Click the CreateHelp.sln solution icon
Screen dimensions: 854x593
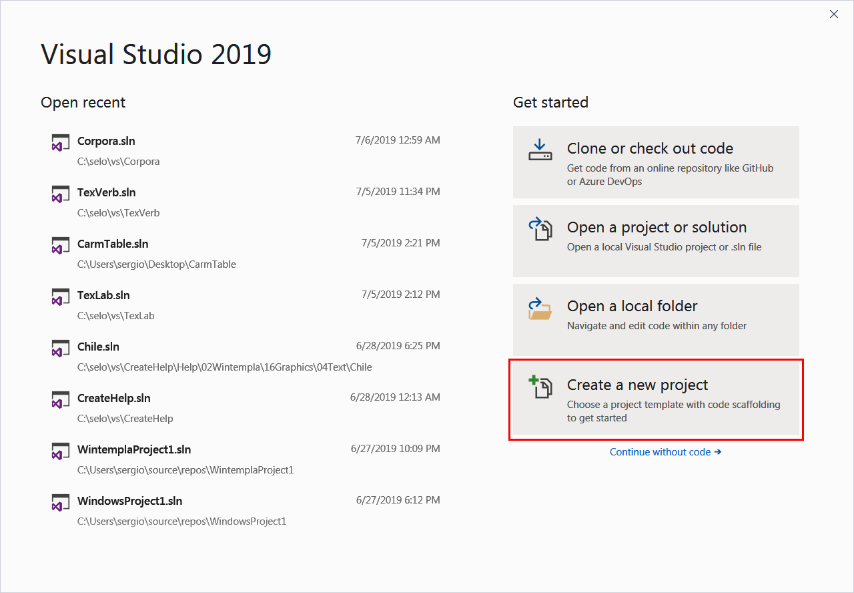[x=61, y=400]
